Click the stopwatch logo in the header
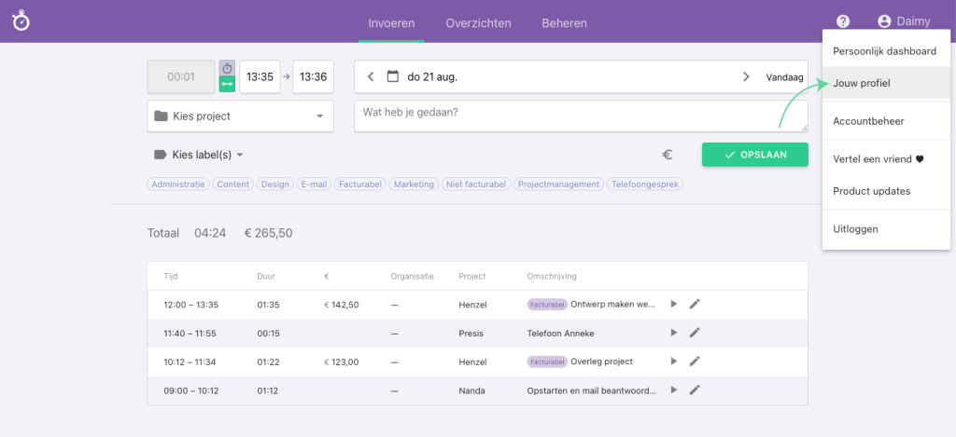 coord(21,20)
